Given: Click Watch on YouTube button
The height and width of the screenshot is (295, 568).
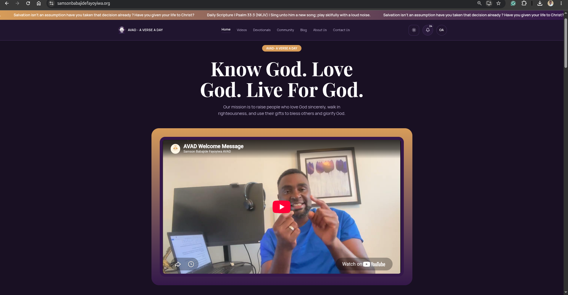Looking at the screenshot, I should point(364,264).
